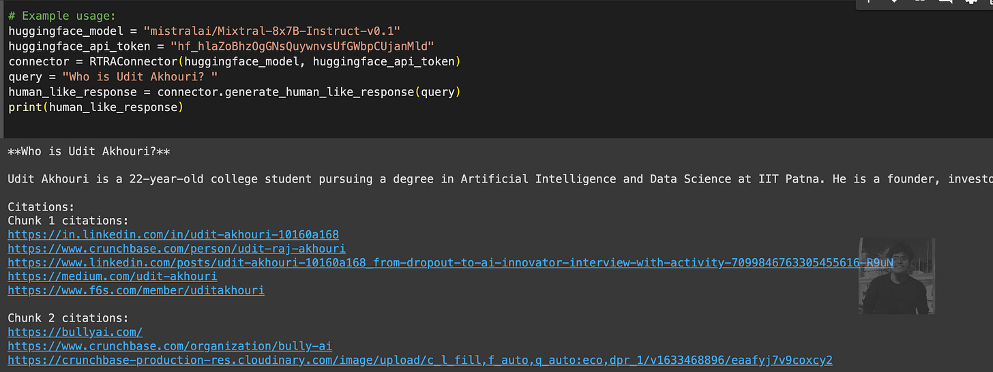993x372 pixels.
Task: Click the huggingface_api_token string value
Action: [302, 46]
